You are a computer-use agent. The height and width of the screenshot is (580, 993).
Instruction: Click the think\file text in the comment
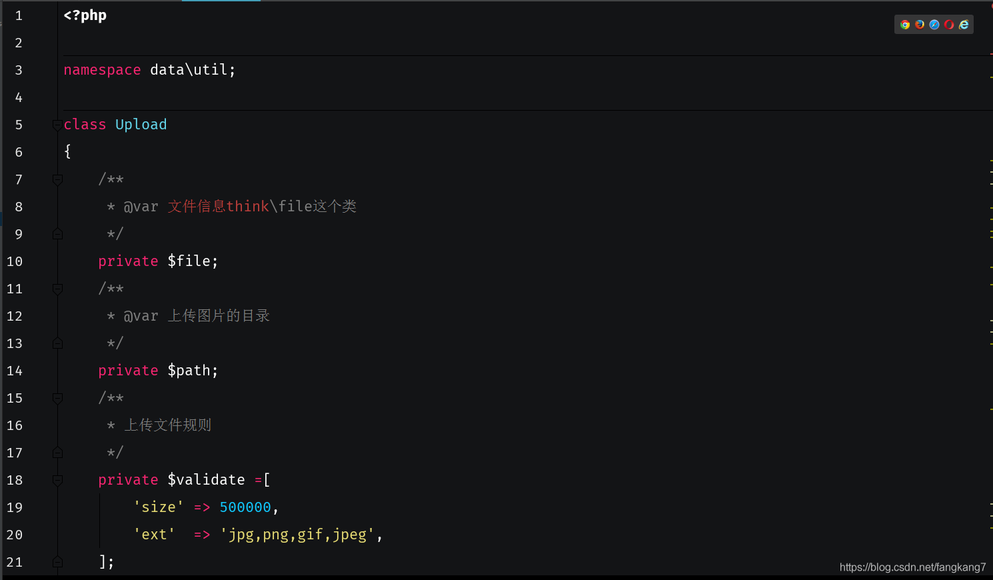(x=270, y=207)
